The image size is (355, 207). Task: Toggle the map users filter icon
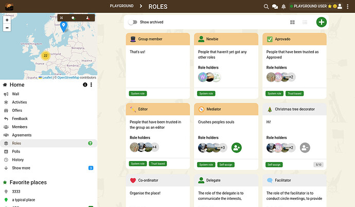(87, 18)
